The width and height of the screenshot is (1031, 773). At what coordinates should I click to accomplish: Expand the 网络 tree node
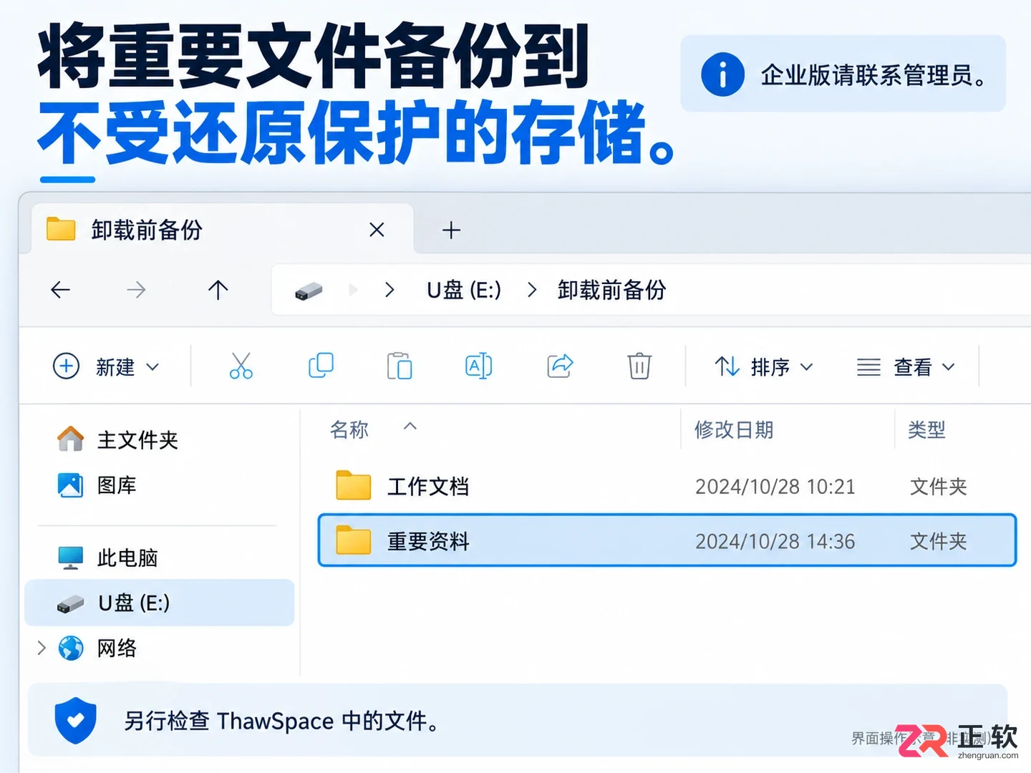42,648
